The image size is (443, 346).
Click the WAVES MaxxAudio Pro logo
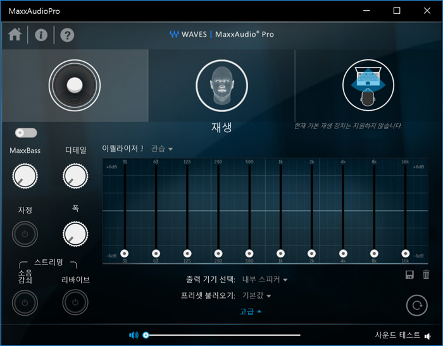221,34
